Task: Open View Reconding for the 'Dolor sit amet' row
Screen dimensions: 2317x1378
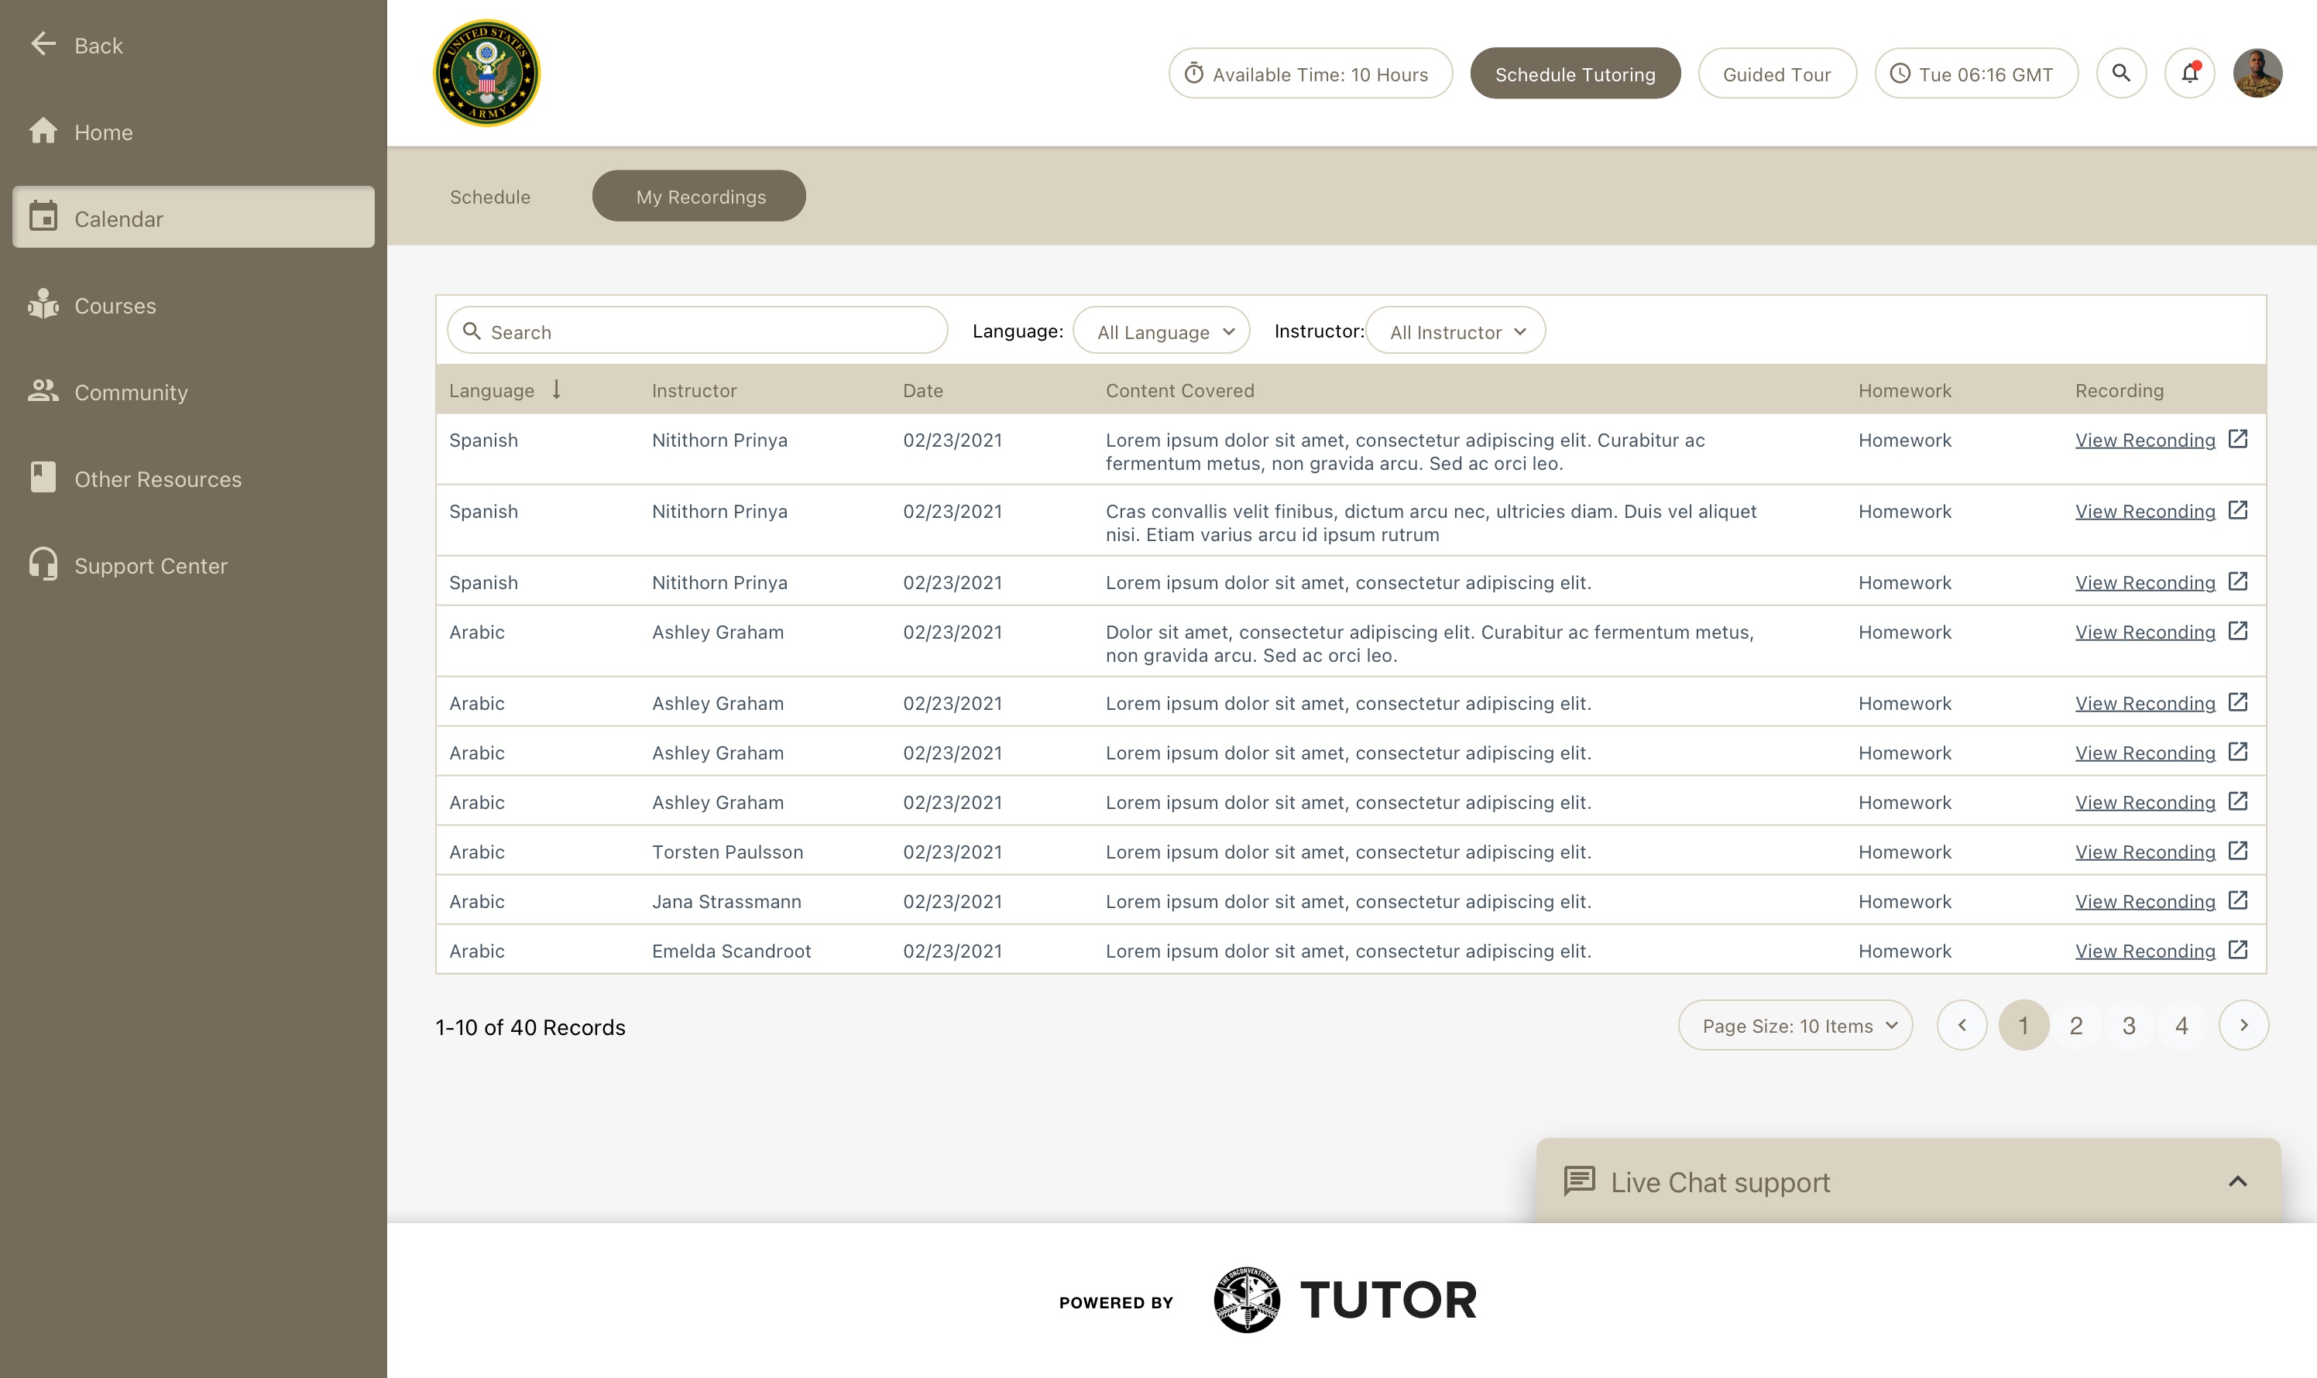Action: [2145, 632]
